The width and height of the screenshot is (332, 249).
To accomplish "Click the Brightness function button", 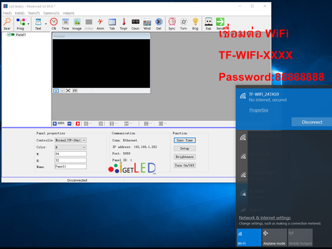I will (x=185, y=157).
